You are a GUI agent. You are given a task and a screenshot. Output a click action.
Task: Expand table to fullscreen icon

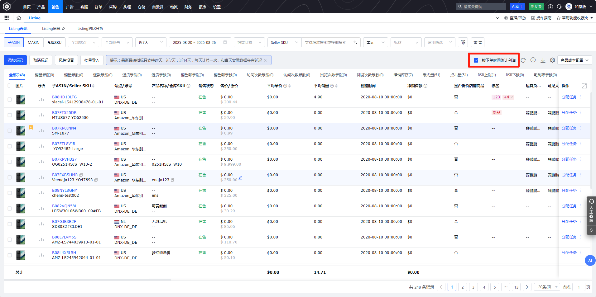click(584, 86)
